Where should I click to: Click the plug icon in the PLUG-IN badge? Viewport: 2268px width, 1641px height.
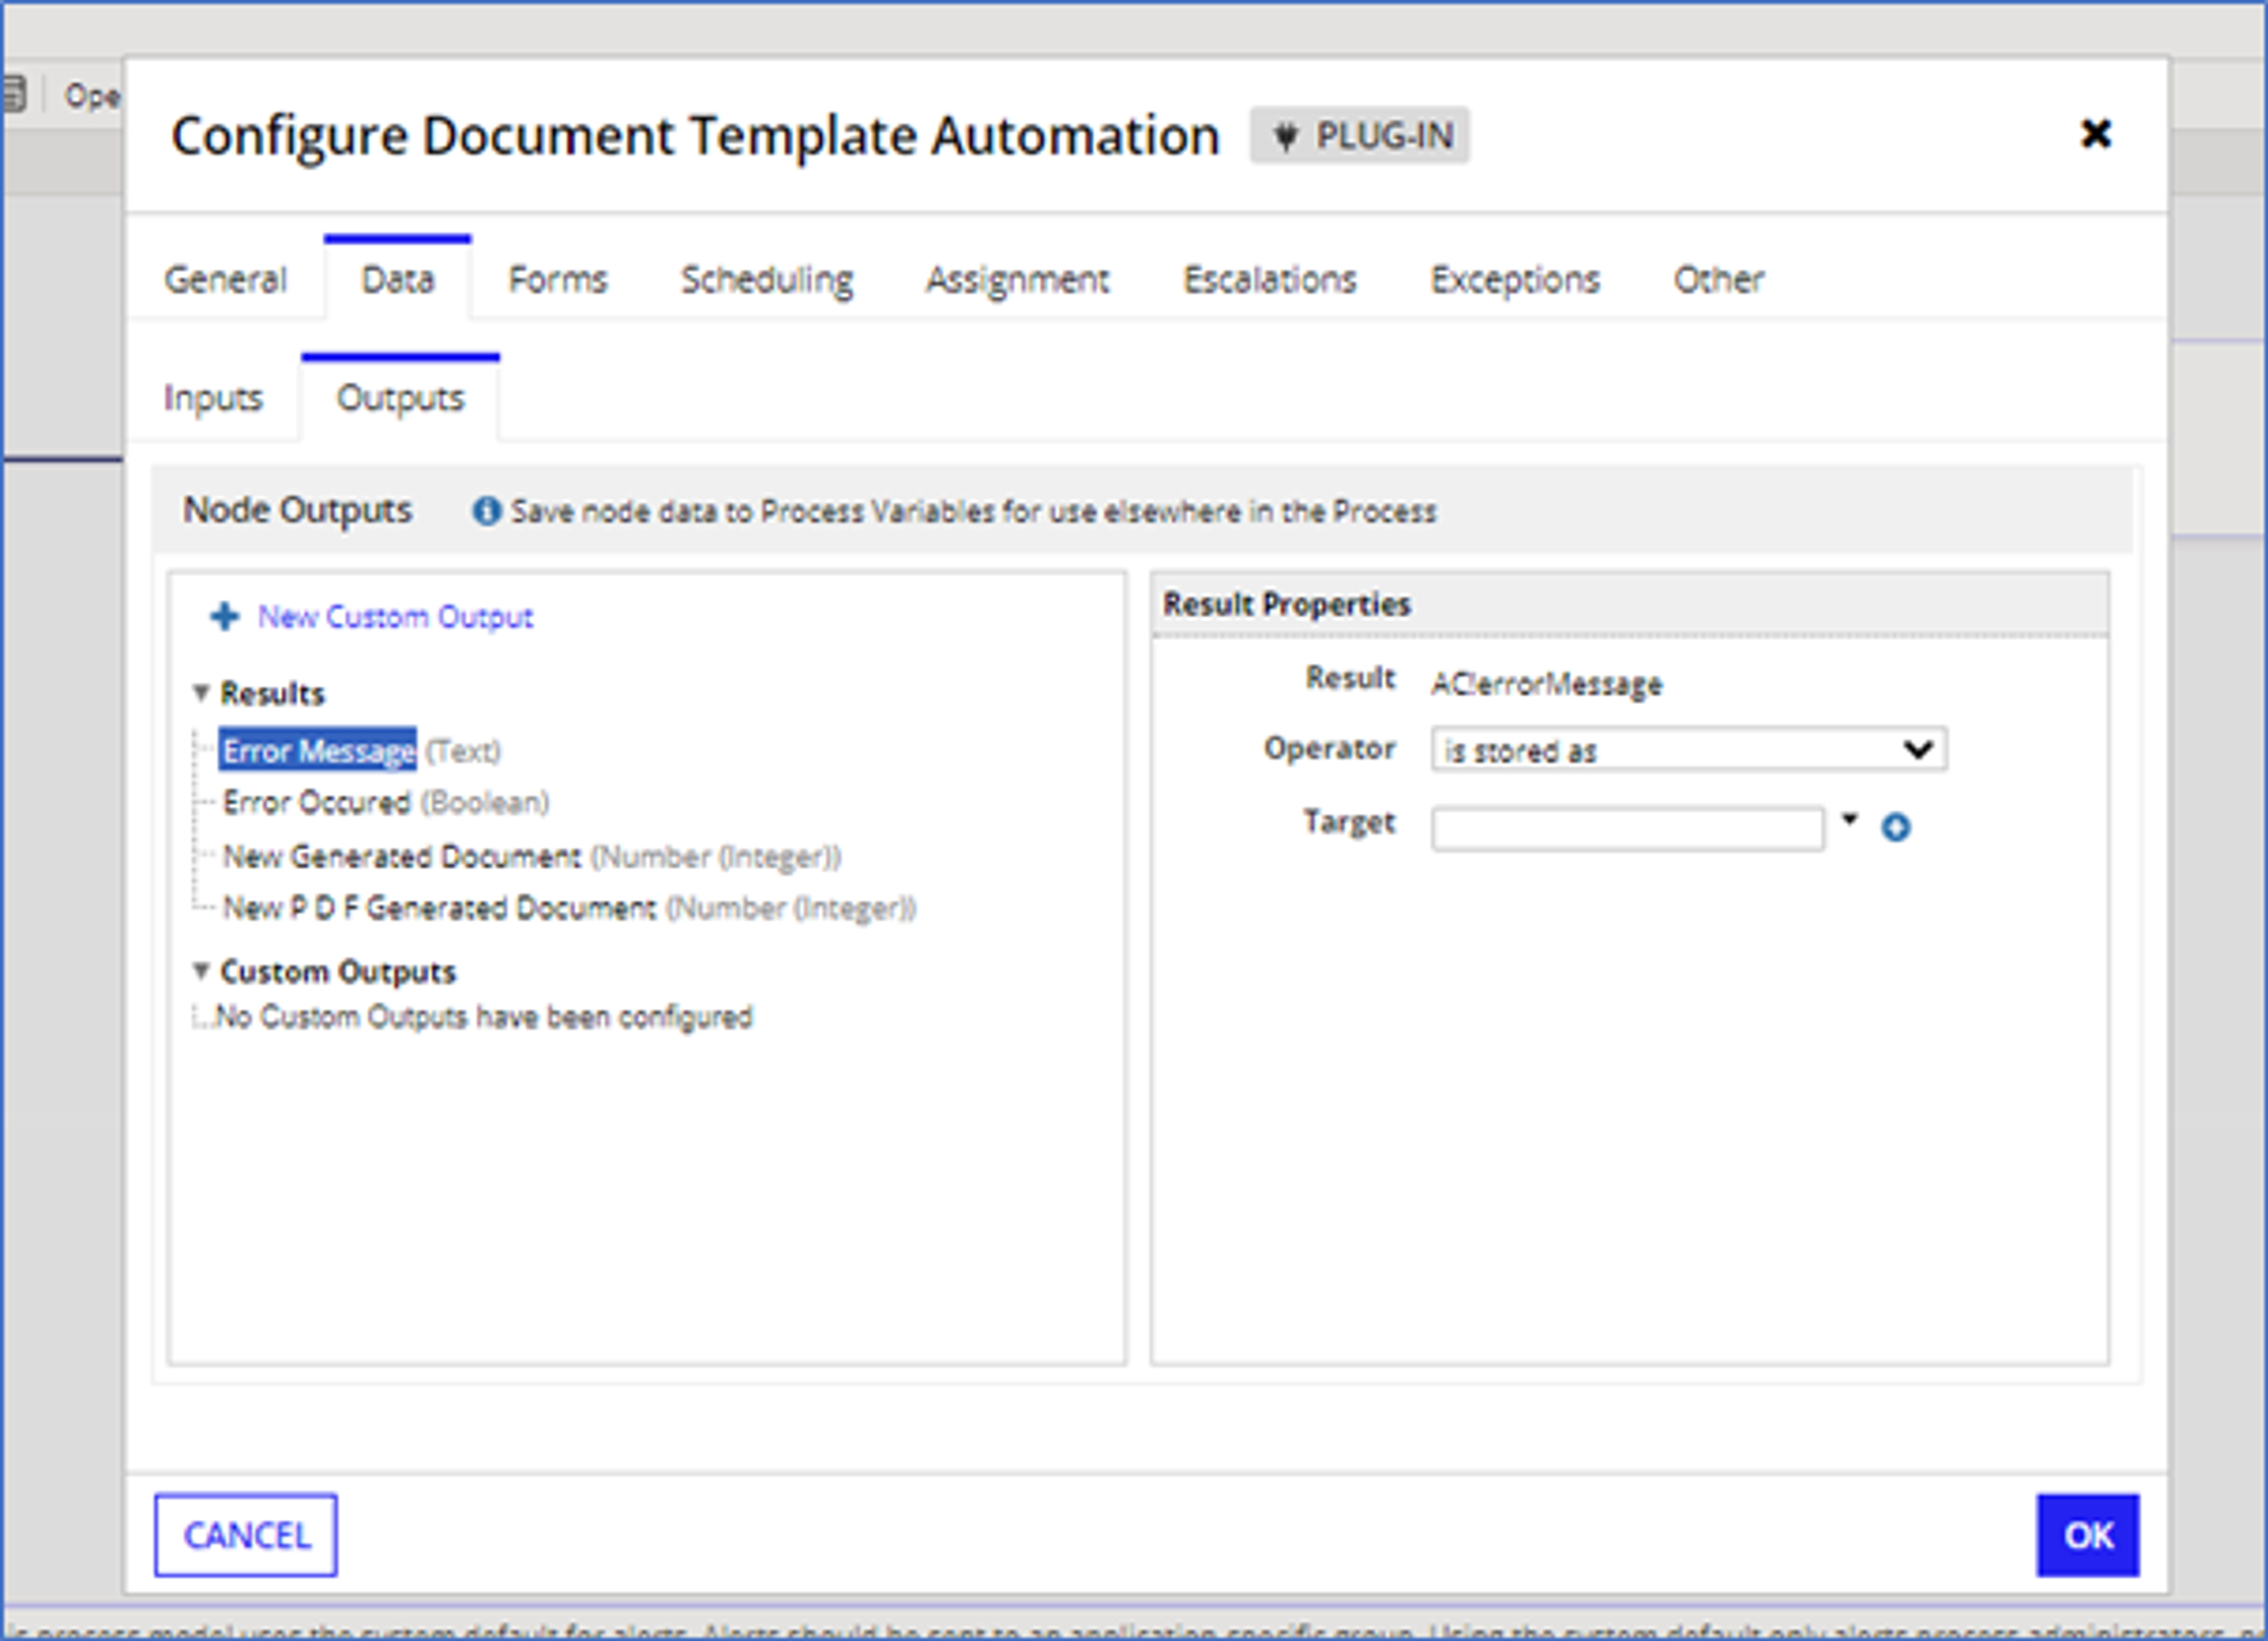(1285, 136)
